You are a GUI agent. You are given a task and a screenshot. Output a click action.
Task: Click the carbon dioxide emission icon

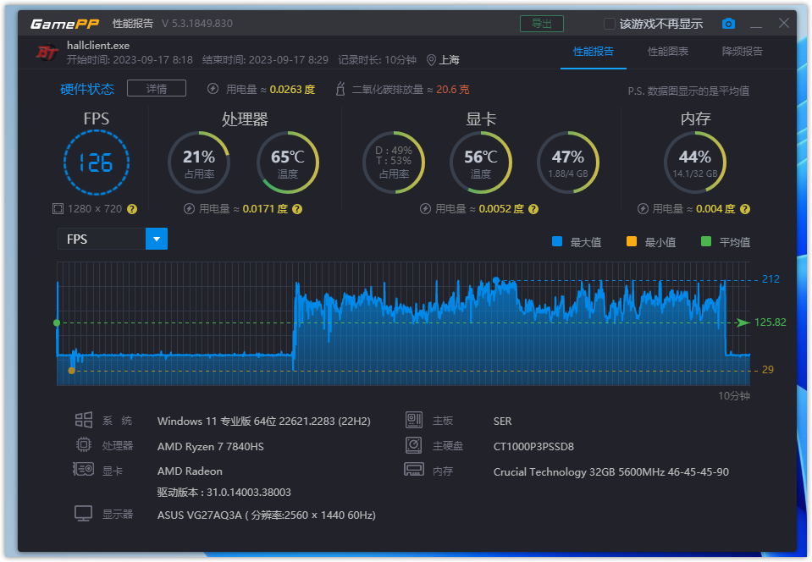point(340,89)
